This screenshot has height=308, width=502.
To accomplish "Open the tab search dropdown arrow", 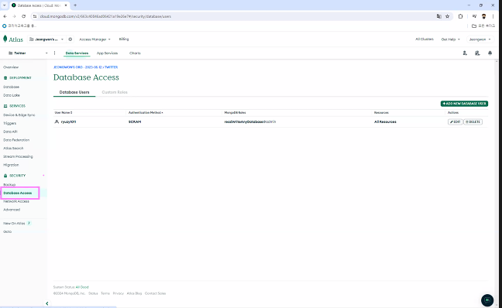I will pyautogui.click(x=4, y=5).
